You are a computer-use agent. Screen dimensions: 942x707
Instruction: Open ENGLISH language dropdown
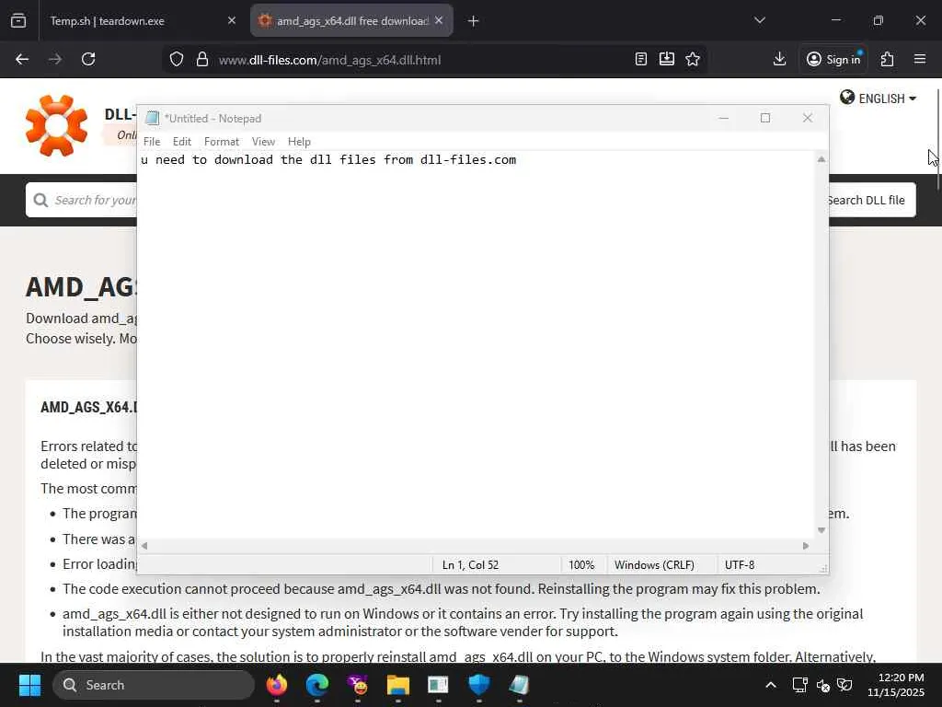point(878,98)
